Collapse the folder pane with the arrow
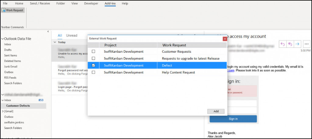This screenshot has height=139, width=312. coord(48,31)
